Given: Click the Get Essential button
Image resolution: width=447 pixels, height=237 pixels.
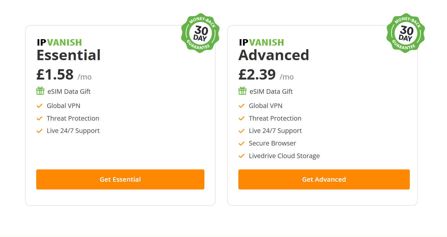Looking at the screenshot, I should point(120,179).
